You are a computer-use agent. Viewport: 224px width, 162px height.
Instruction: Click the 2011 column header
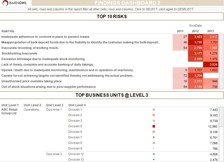click(x=180, y=31)
